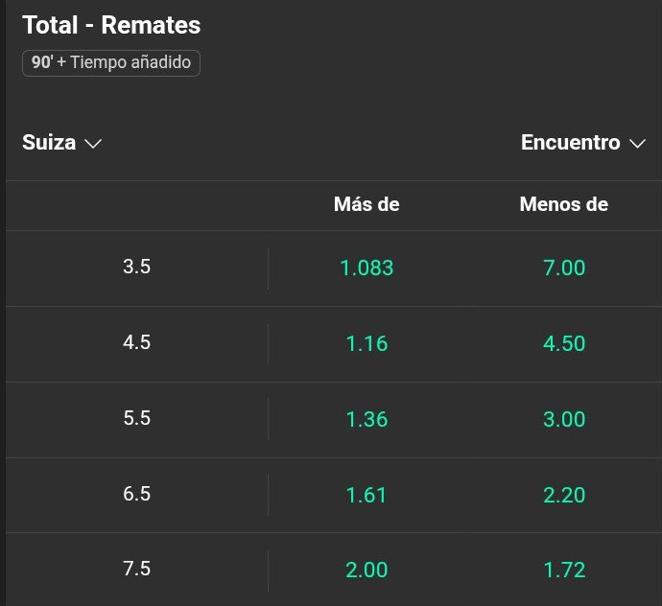Screen dimensions: 662x606
Task: Pick Más de 4.5 odds 1.16
Action: coord(366,343)
